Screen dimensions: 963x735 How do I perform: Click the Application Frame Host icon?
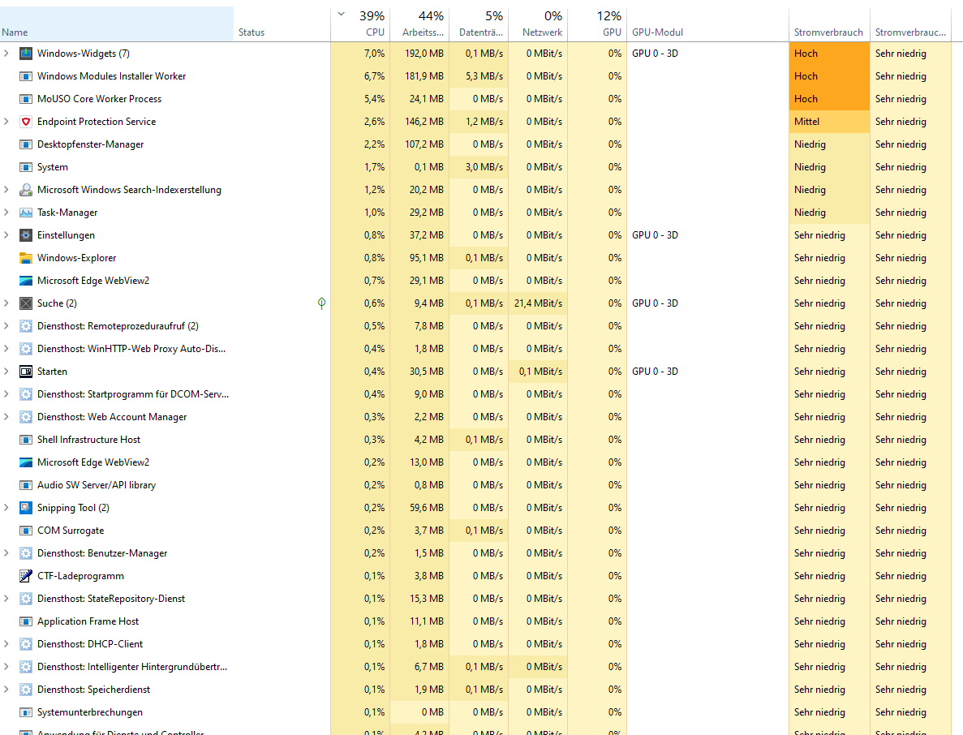26,621
